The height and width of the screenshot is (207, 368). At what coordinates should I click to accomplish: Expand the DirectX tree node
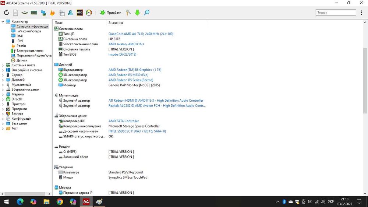(3, 99)
